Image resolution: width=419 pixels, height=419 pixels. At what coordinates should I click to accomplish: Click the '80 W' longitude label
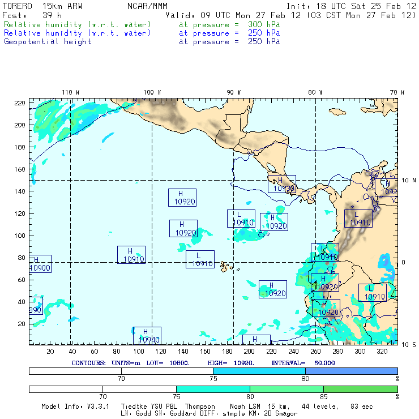(315, 92)
